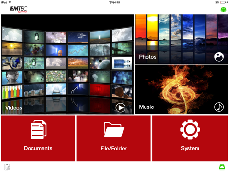Open the Photos label

[148, 57]
